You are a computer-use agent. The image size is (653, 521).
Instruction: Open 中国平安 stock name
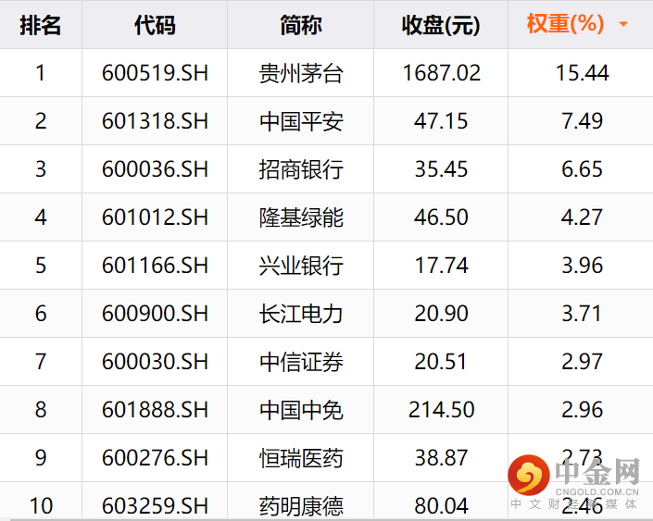pyautogui.click(x=301, y=122)
